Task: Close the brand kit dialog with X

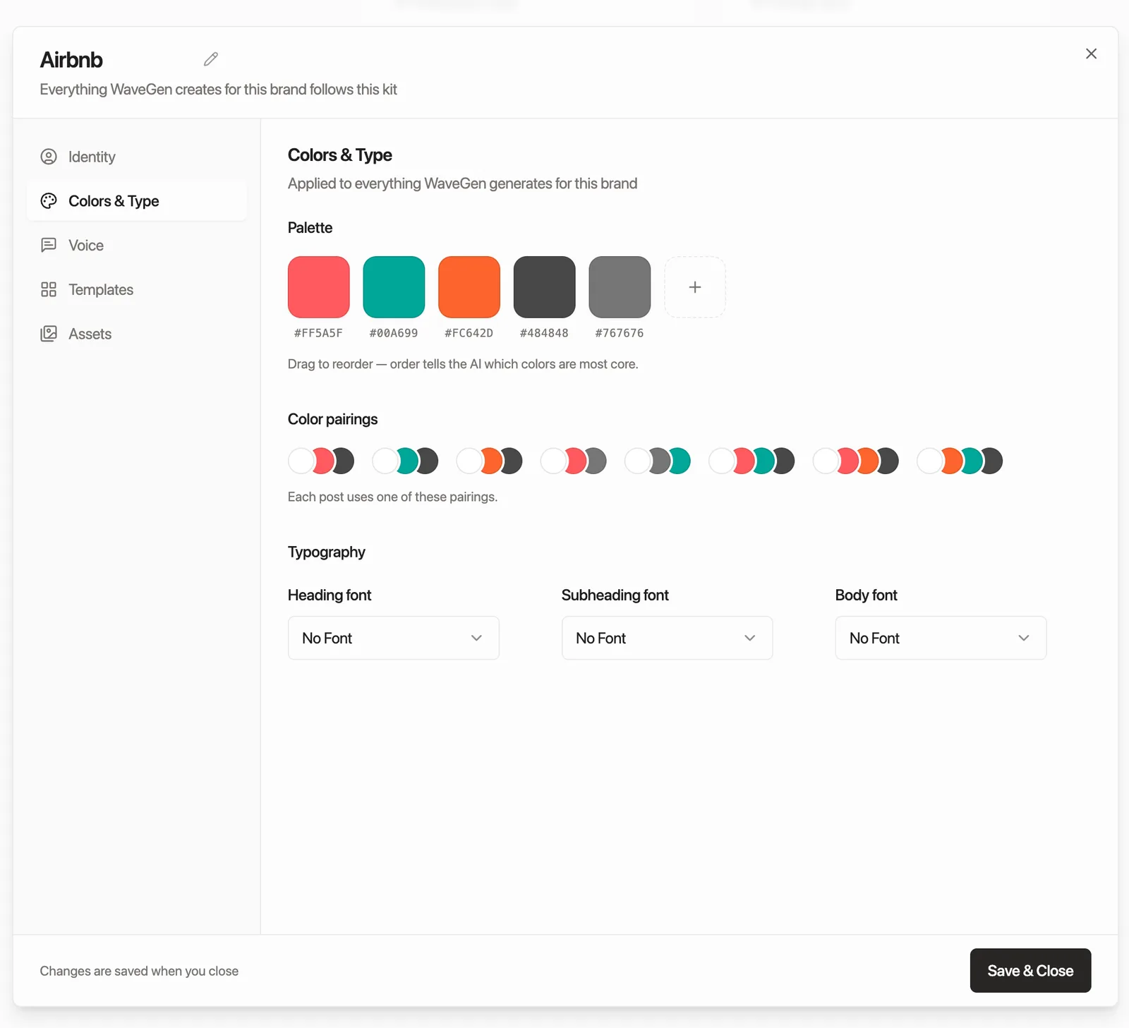Action: (1091, 54)
